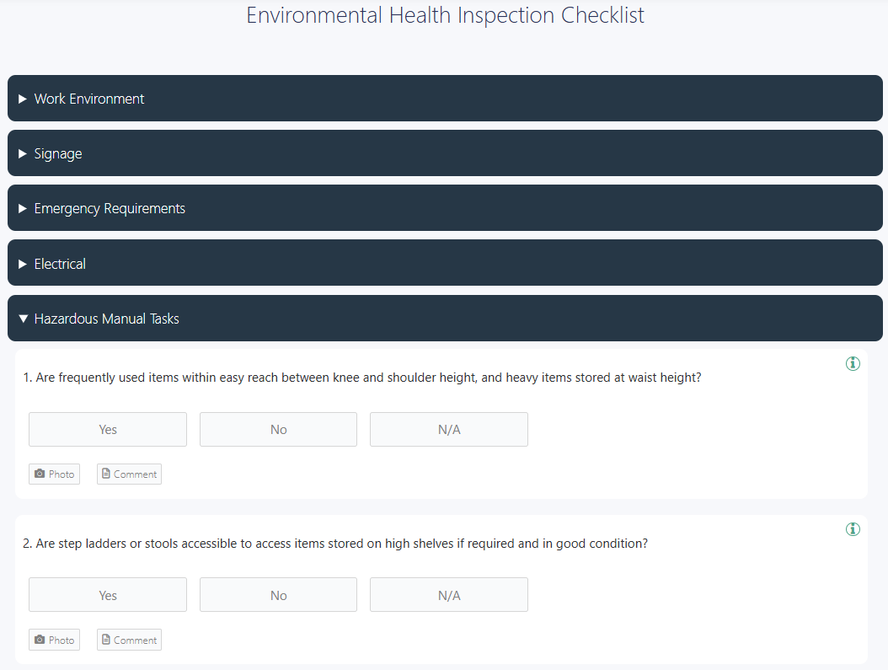Open info icon for question 2

point(853,529)
